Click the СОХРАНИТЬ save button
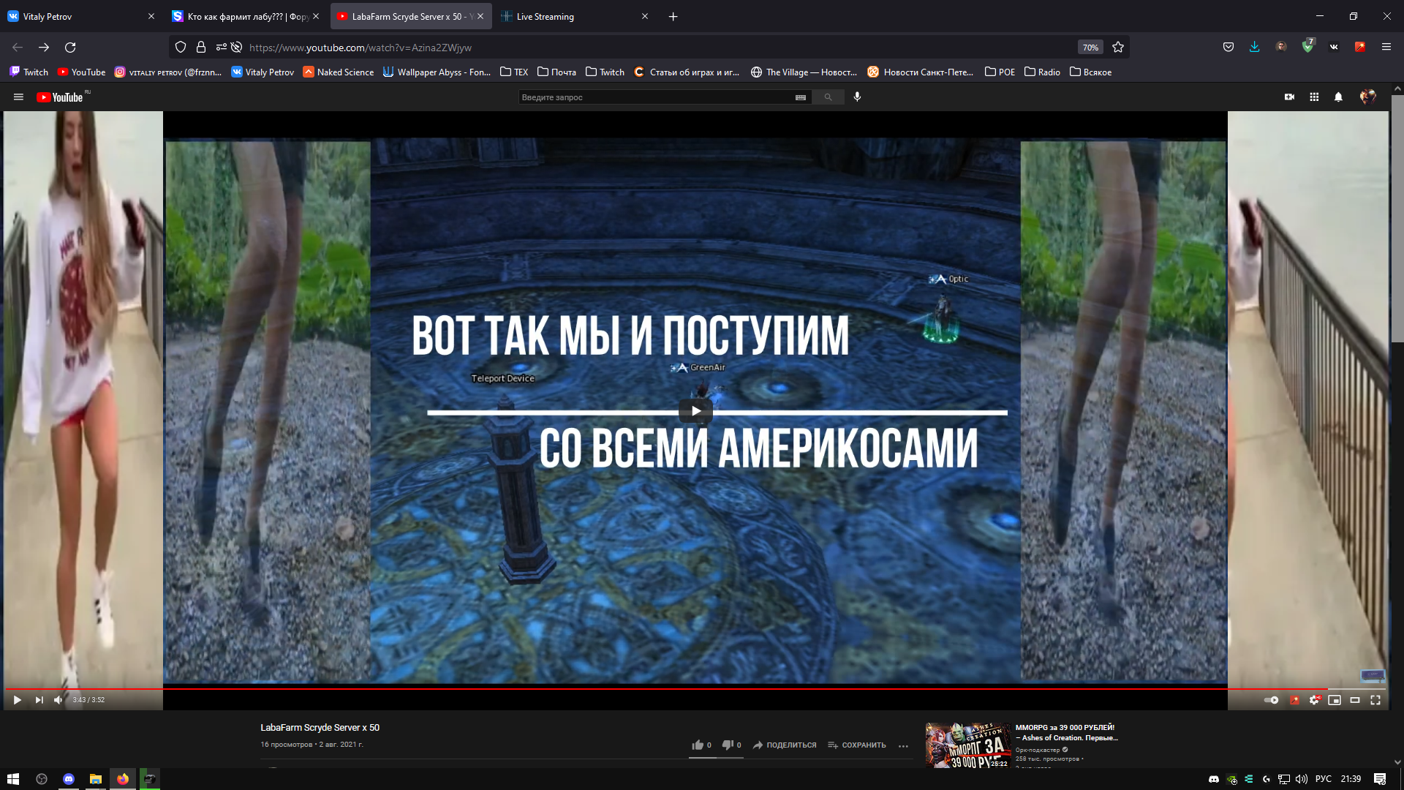This screenshot has height=790, width=1404. [856, 745]
